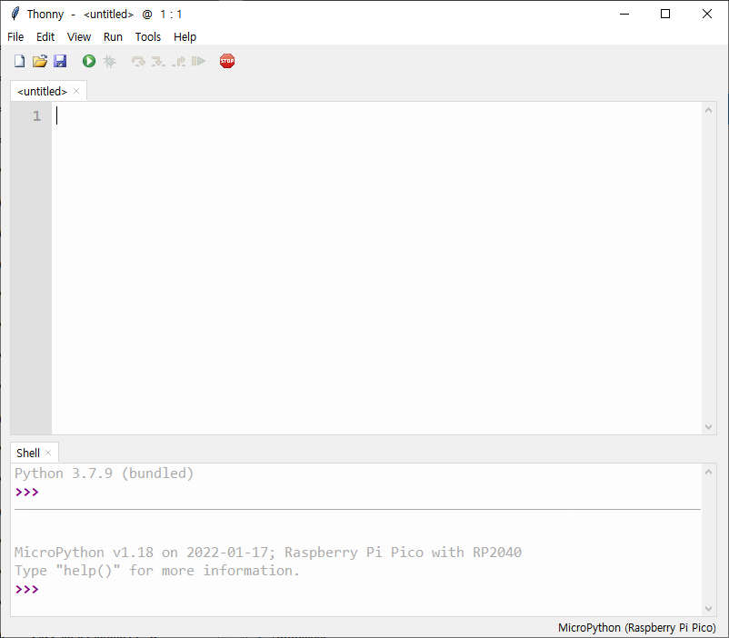Image resolution: width=729 pixels, height=638 pixels.
Task: Close the Thonny window
Action: pos(706,14)
